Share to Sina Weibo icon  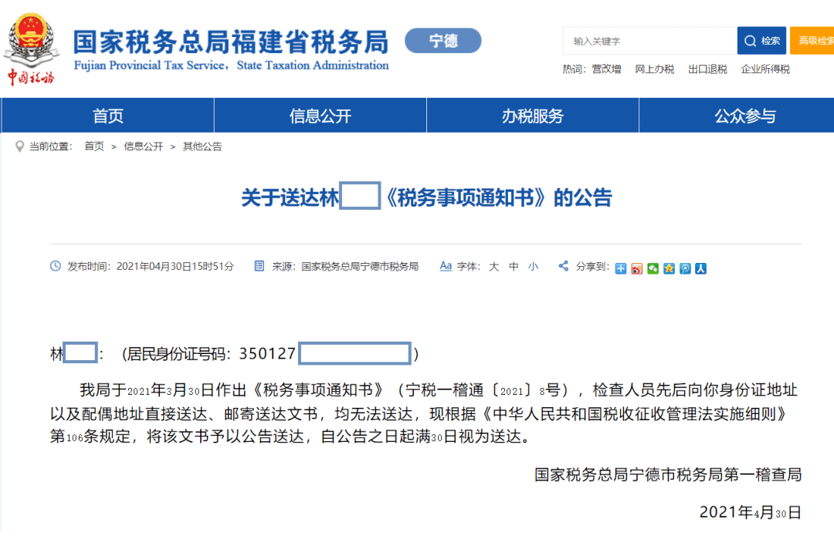coord(636,268)
